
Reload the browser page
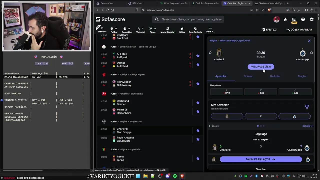coord(107,10)
